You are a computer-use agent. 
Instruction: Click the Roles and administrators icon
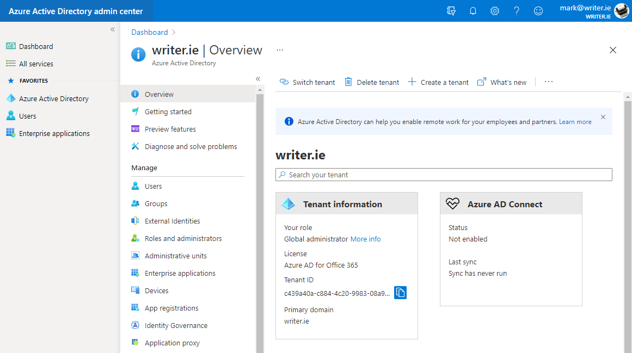click(x=136, y=238)
